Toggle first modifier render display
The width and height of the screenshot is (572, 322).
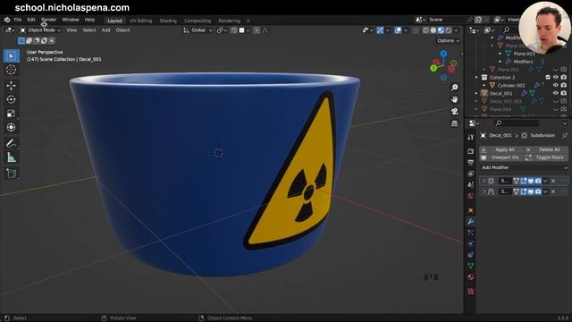[x=538, y=181]
